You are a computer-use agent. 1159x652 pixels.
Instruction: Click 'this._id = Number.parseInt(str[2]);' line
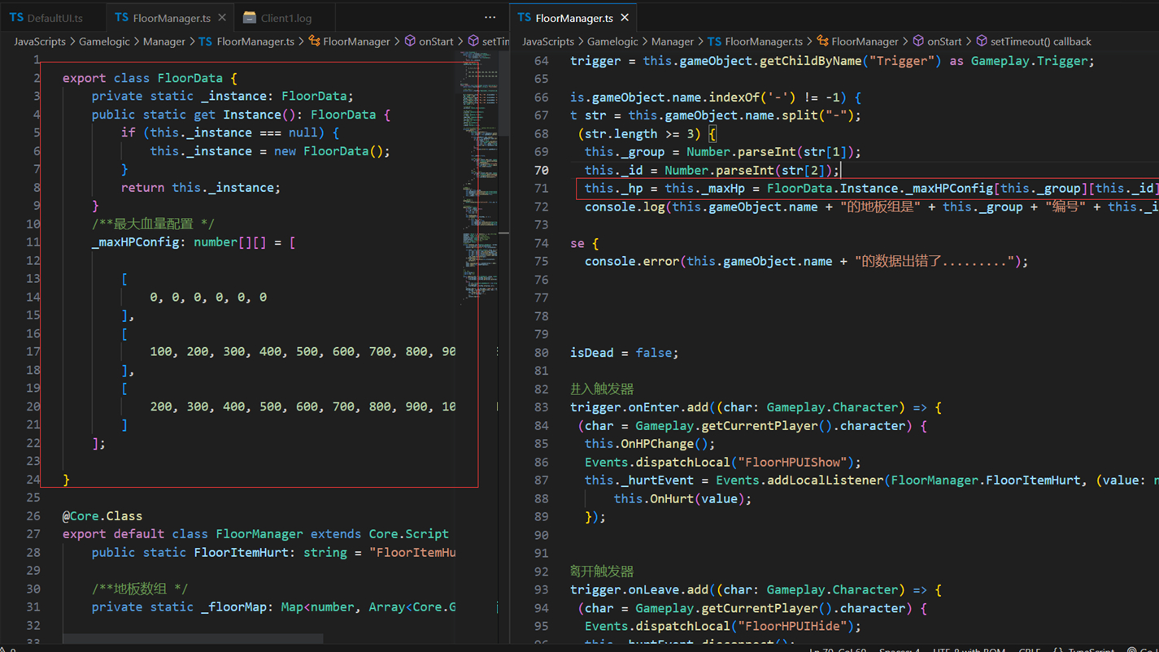click(x=712, y=170)
